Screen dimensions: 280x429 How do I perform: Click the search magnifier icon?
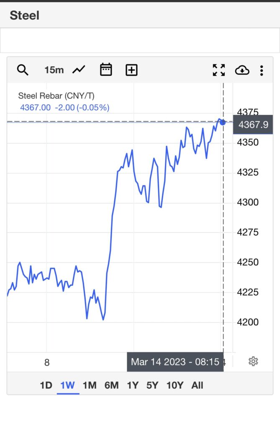point(23,70)
